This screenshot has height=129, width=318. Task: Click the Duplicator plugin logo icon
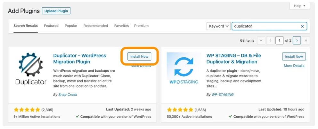point(31,69)
